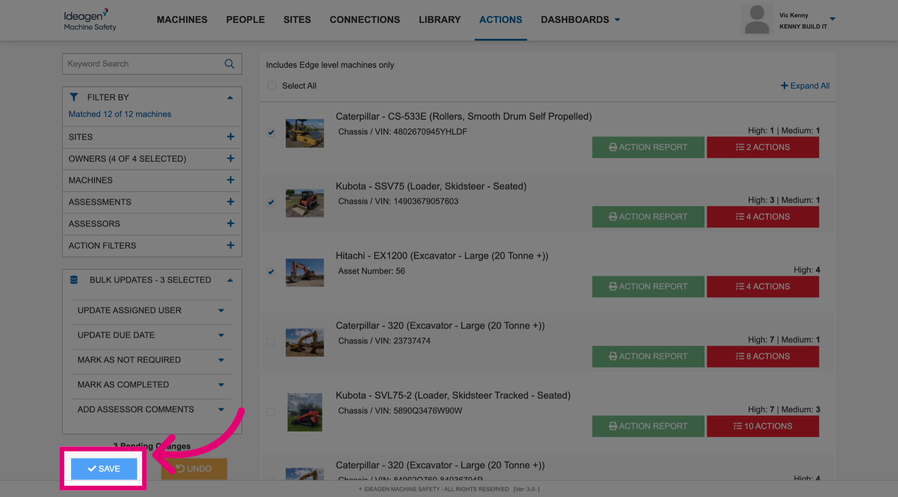The width and height of the screenshot is (898, 497).
Task: Expand the Sites filter plus icon
Action: click(231, 137)
